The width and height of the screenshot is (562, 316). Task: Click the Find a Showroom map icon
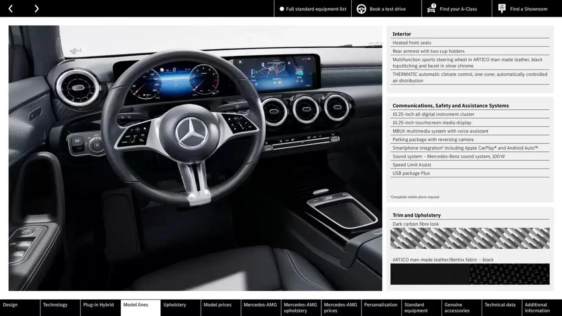[x=501, y=8]
